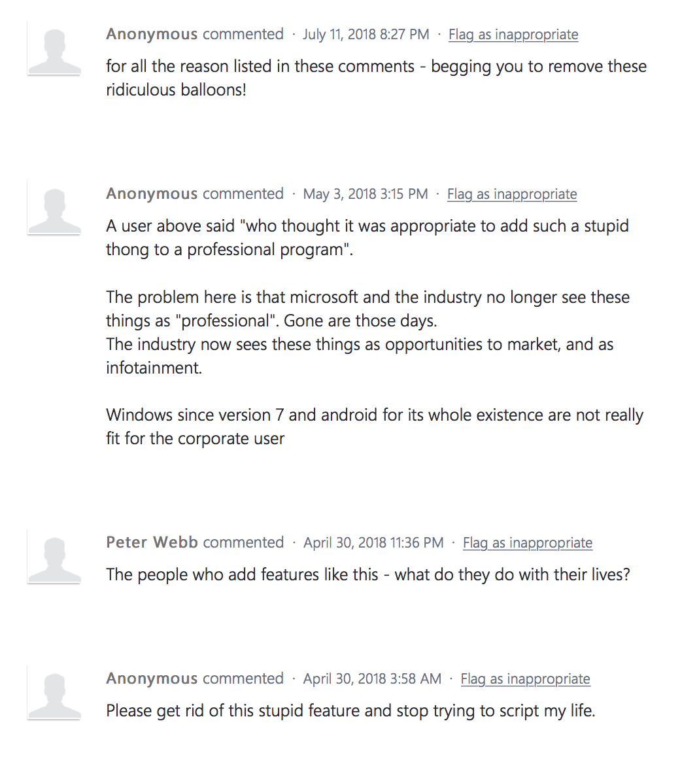
Task: Flag the July 11, 2018 comment as inappropriate
Action: coord(513,35)
